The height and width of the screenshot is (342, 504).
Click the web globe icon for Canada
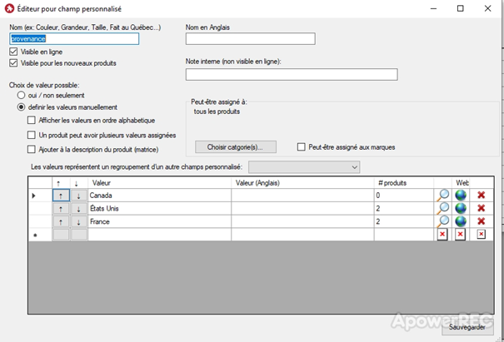pyautogui.click(x=461, y=196)
